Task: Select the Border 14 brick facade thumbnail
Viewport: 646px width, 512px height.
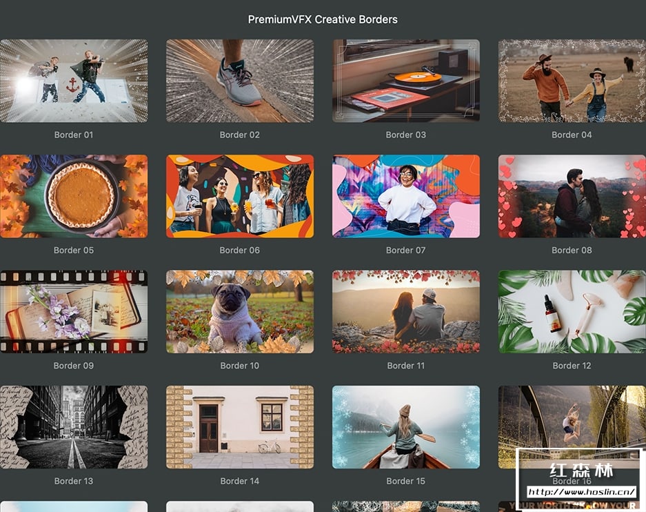Action: [x=240, y=427]
